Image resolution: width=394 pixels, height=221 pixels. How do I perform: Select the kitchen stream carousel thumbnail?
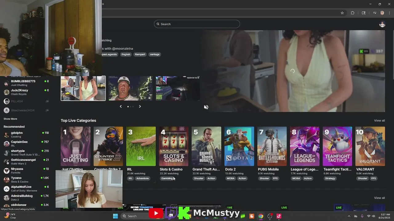(x=83, y=88)
